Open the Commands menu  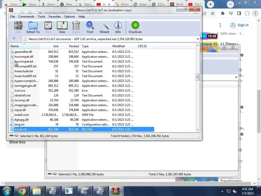[26, 17]
